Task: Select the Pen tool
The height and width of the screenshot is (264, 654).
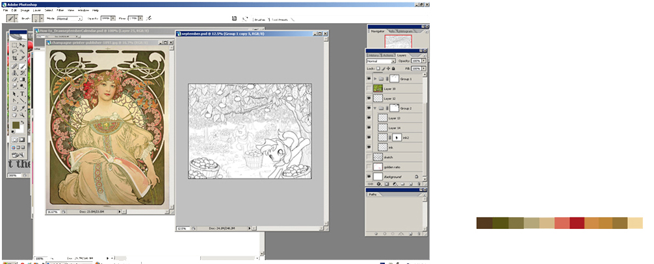Action: (14, 100)
